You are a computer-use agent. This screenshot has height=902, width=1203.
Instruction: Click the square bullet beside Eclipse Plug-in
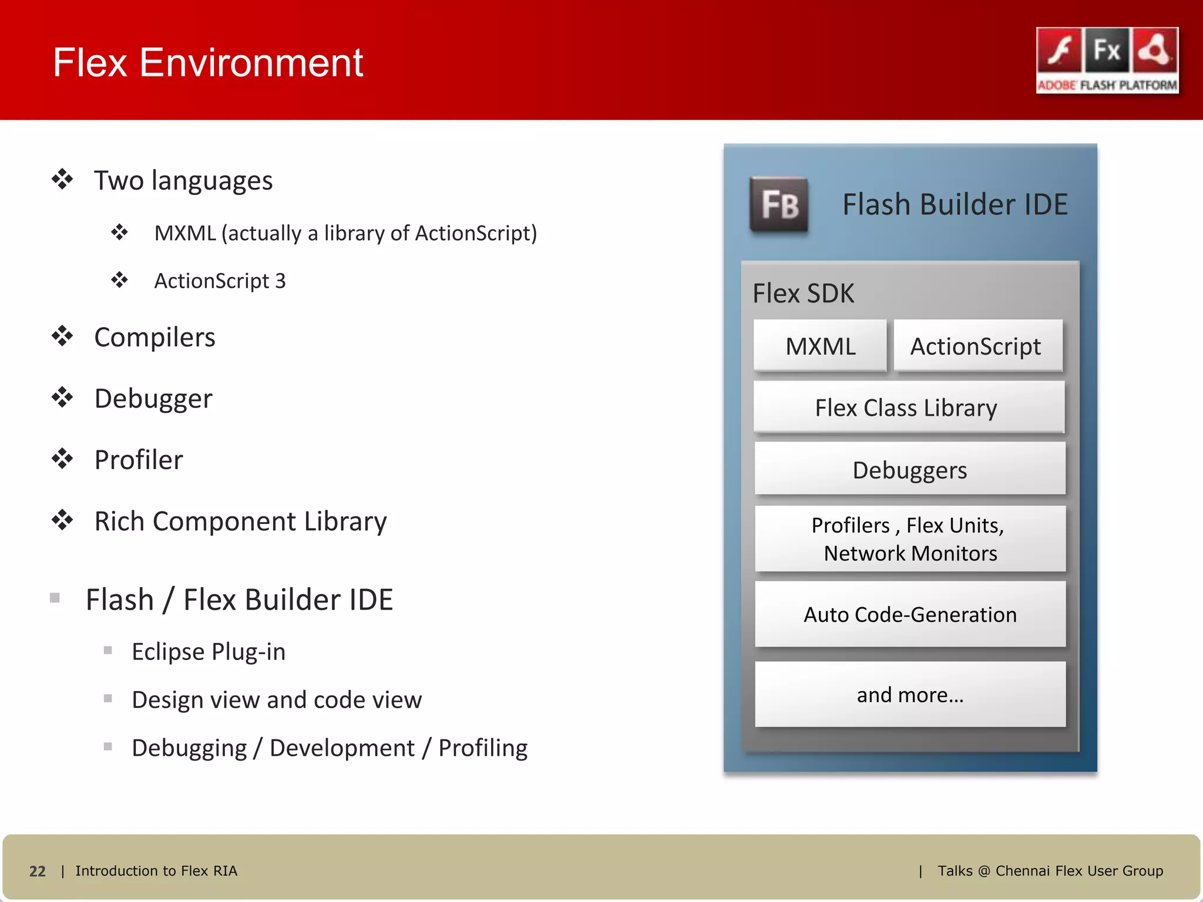point(108,651)
